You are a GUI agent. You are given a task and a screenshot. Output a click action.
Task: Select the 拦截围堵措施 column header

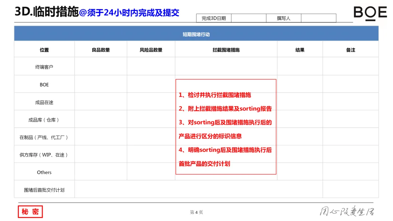coord(226,50)
